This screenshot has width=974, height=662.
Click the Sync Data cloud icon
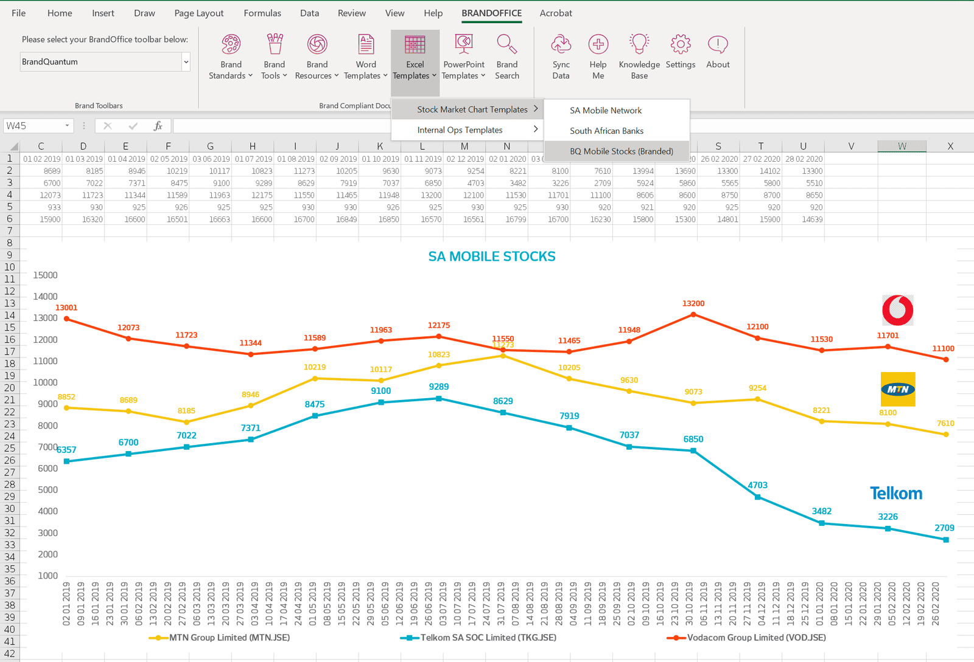click(561, 44)
